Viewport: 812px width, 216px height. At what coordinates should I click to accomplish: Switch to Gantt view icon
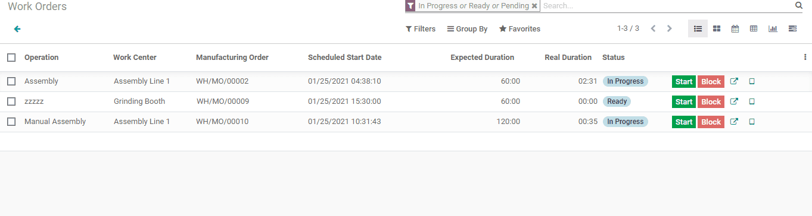click(792, 28)
